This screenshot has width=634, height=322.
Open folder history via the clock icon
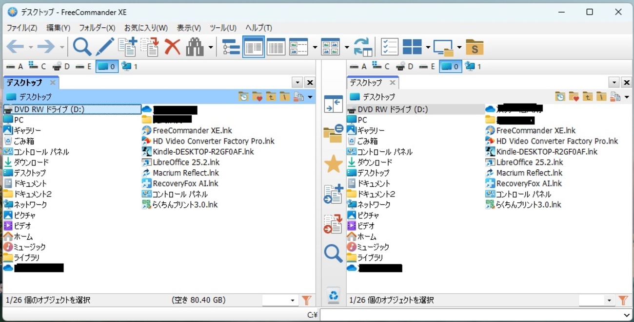[243, 96]
